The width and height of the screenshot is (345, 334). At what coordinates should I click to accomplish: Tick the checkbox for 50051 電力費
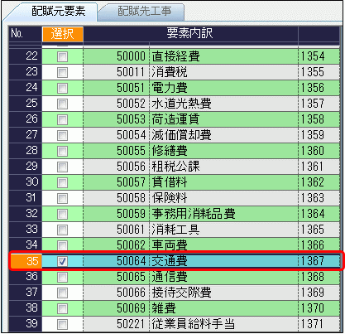point(63,89)
